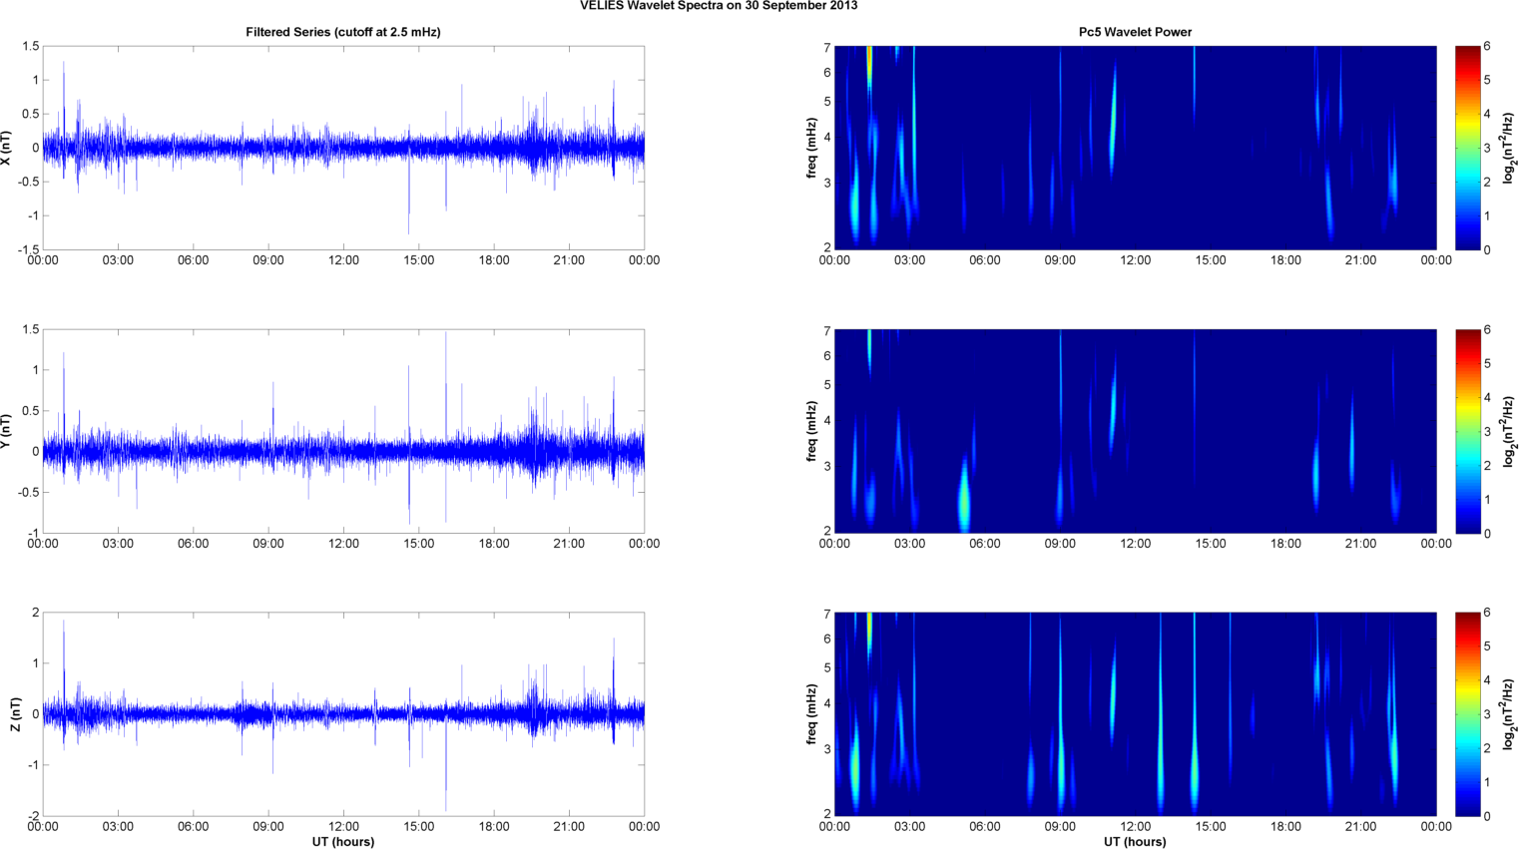Click inside the X component filtered series plot
The height and width of the screenshot is (849, 1519).
point(343,148)
